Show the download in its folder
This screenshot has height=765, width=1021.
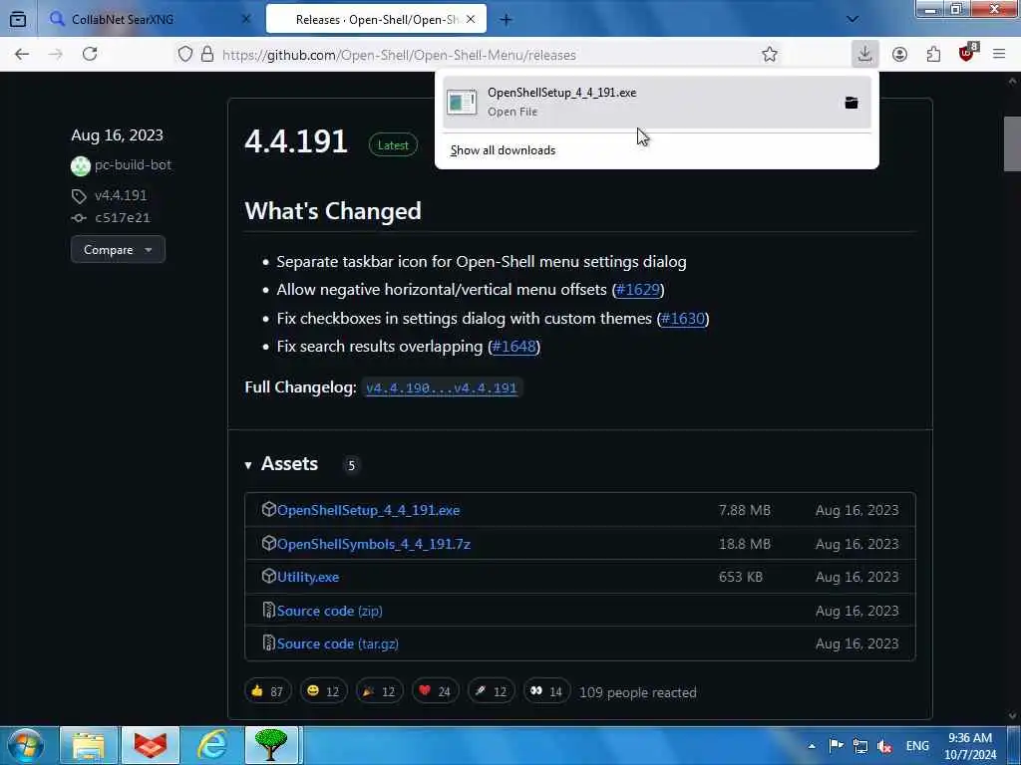[x=851, y=103]
